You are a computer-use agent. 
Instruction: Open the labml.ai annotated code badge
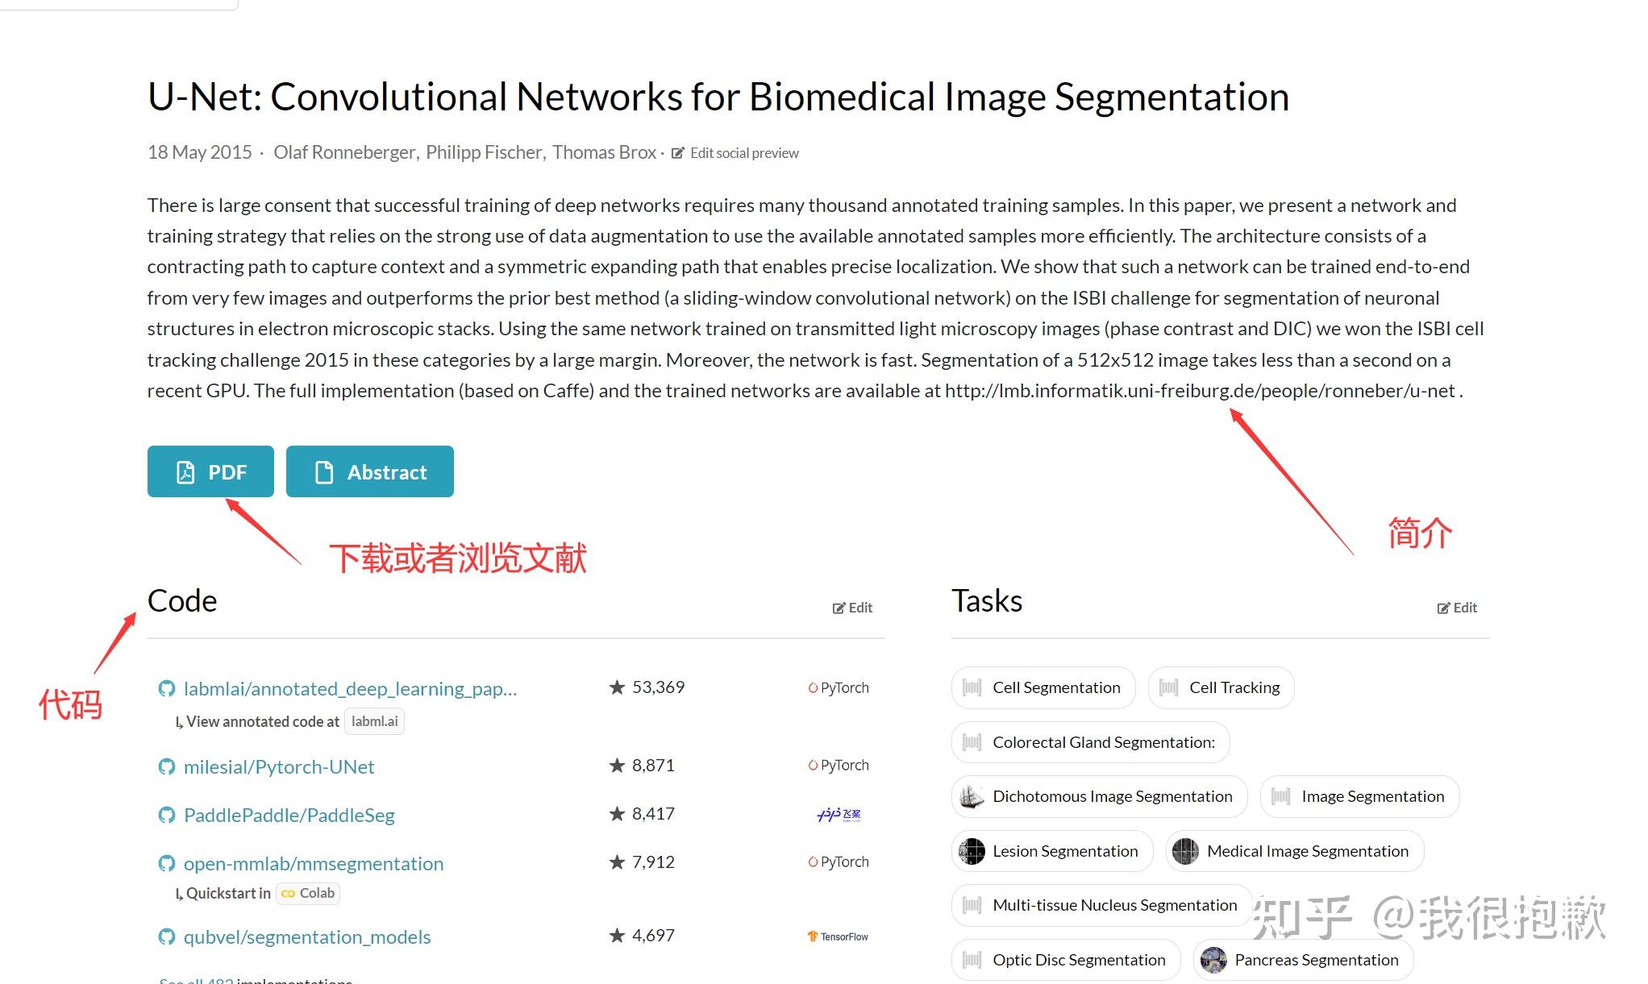(x=374, y=721)
